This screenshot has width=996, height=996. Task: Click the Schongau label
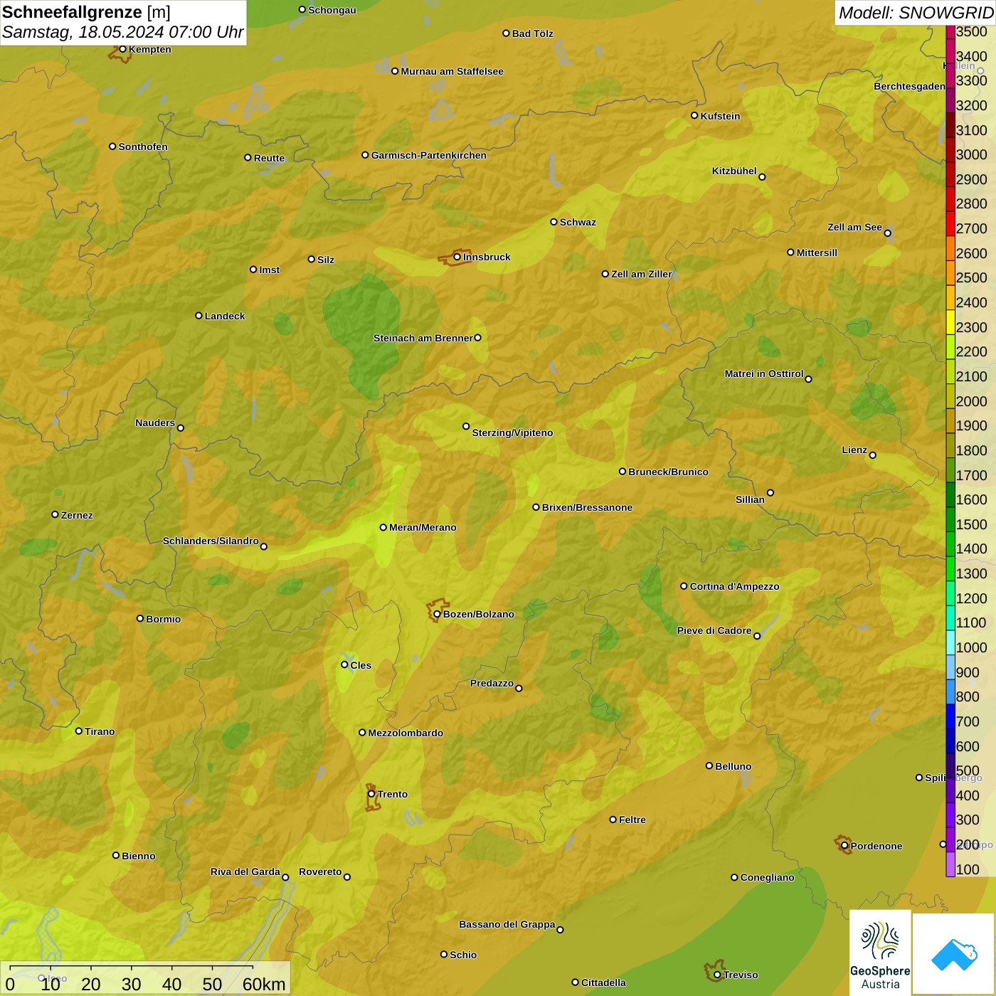point(332,10)
